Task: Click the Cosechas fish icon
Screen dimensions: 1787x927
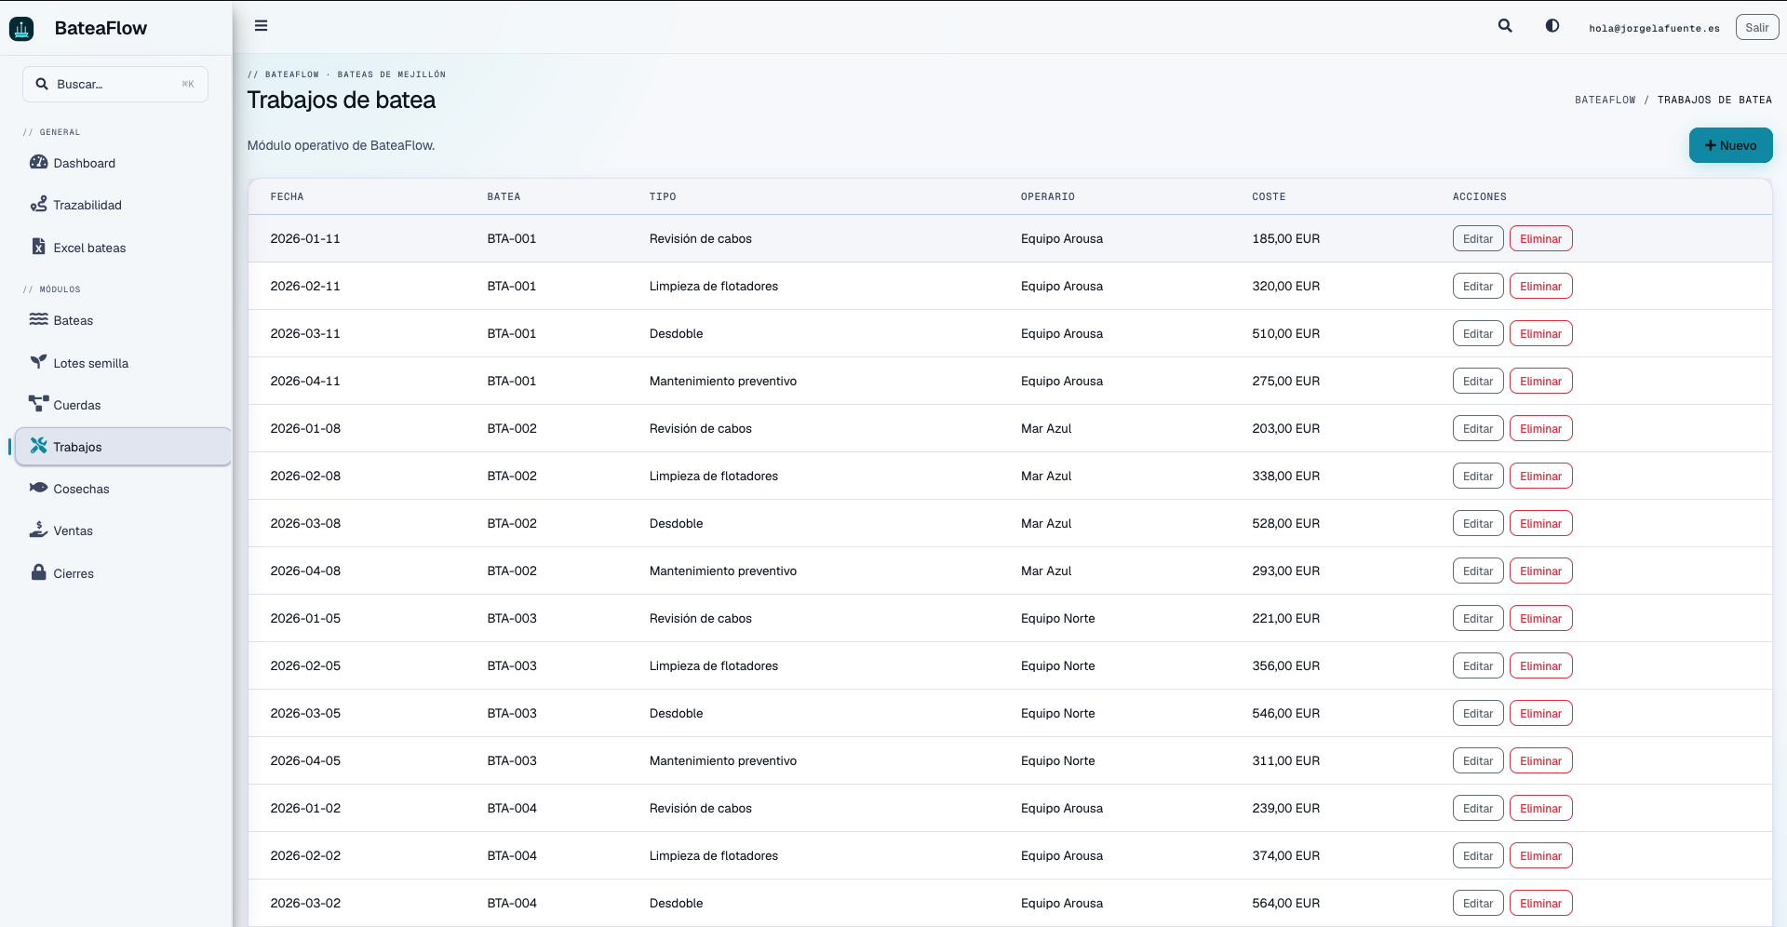Action: [x=38, y=488]
